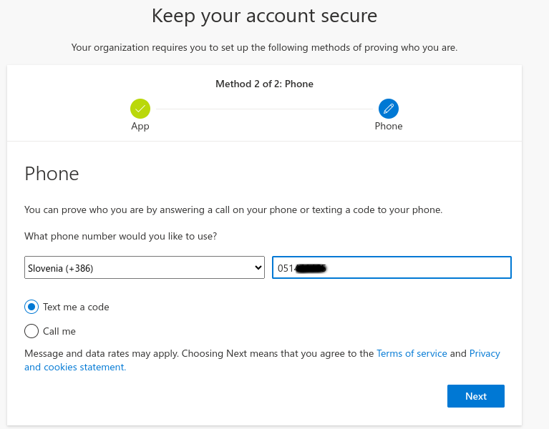This screenshot has height=429, width=549.
Task: Open the Terms of service link
Action: tap(412, 353)
